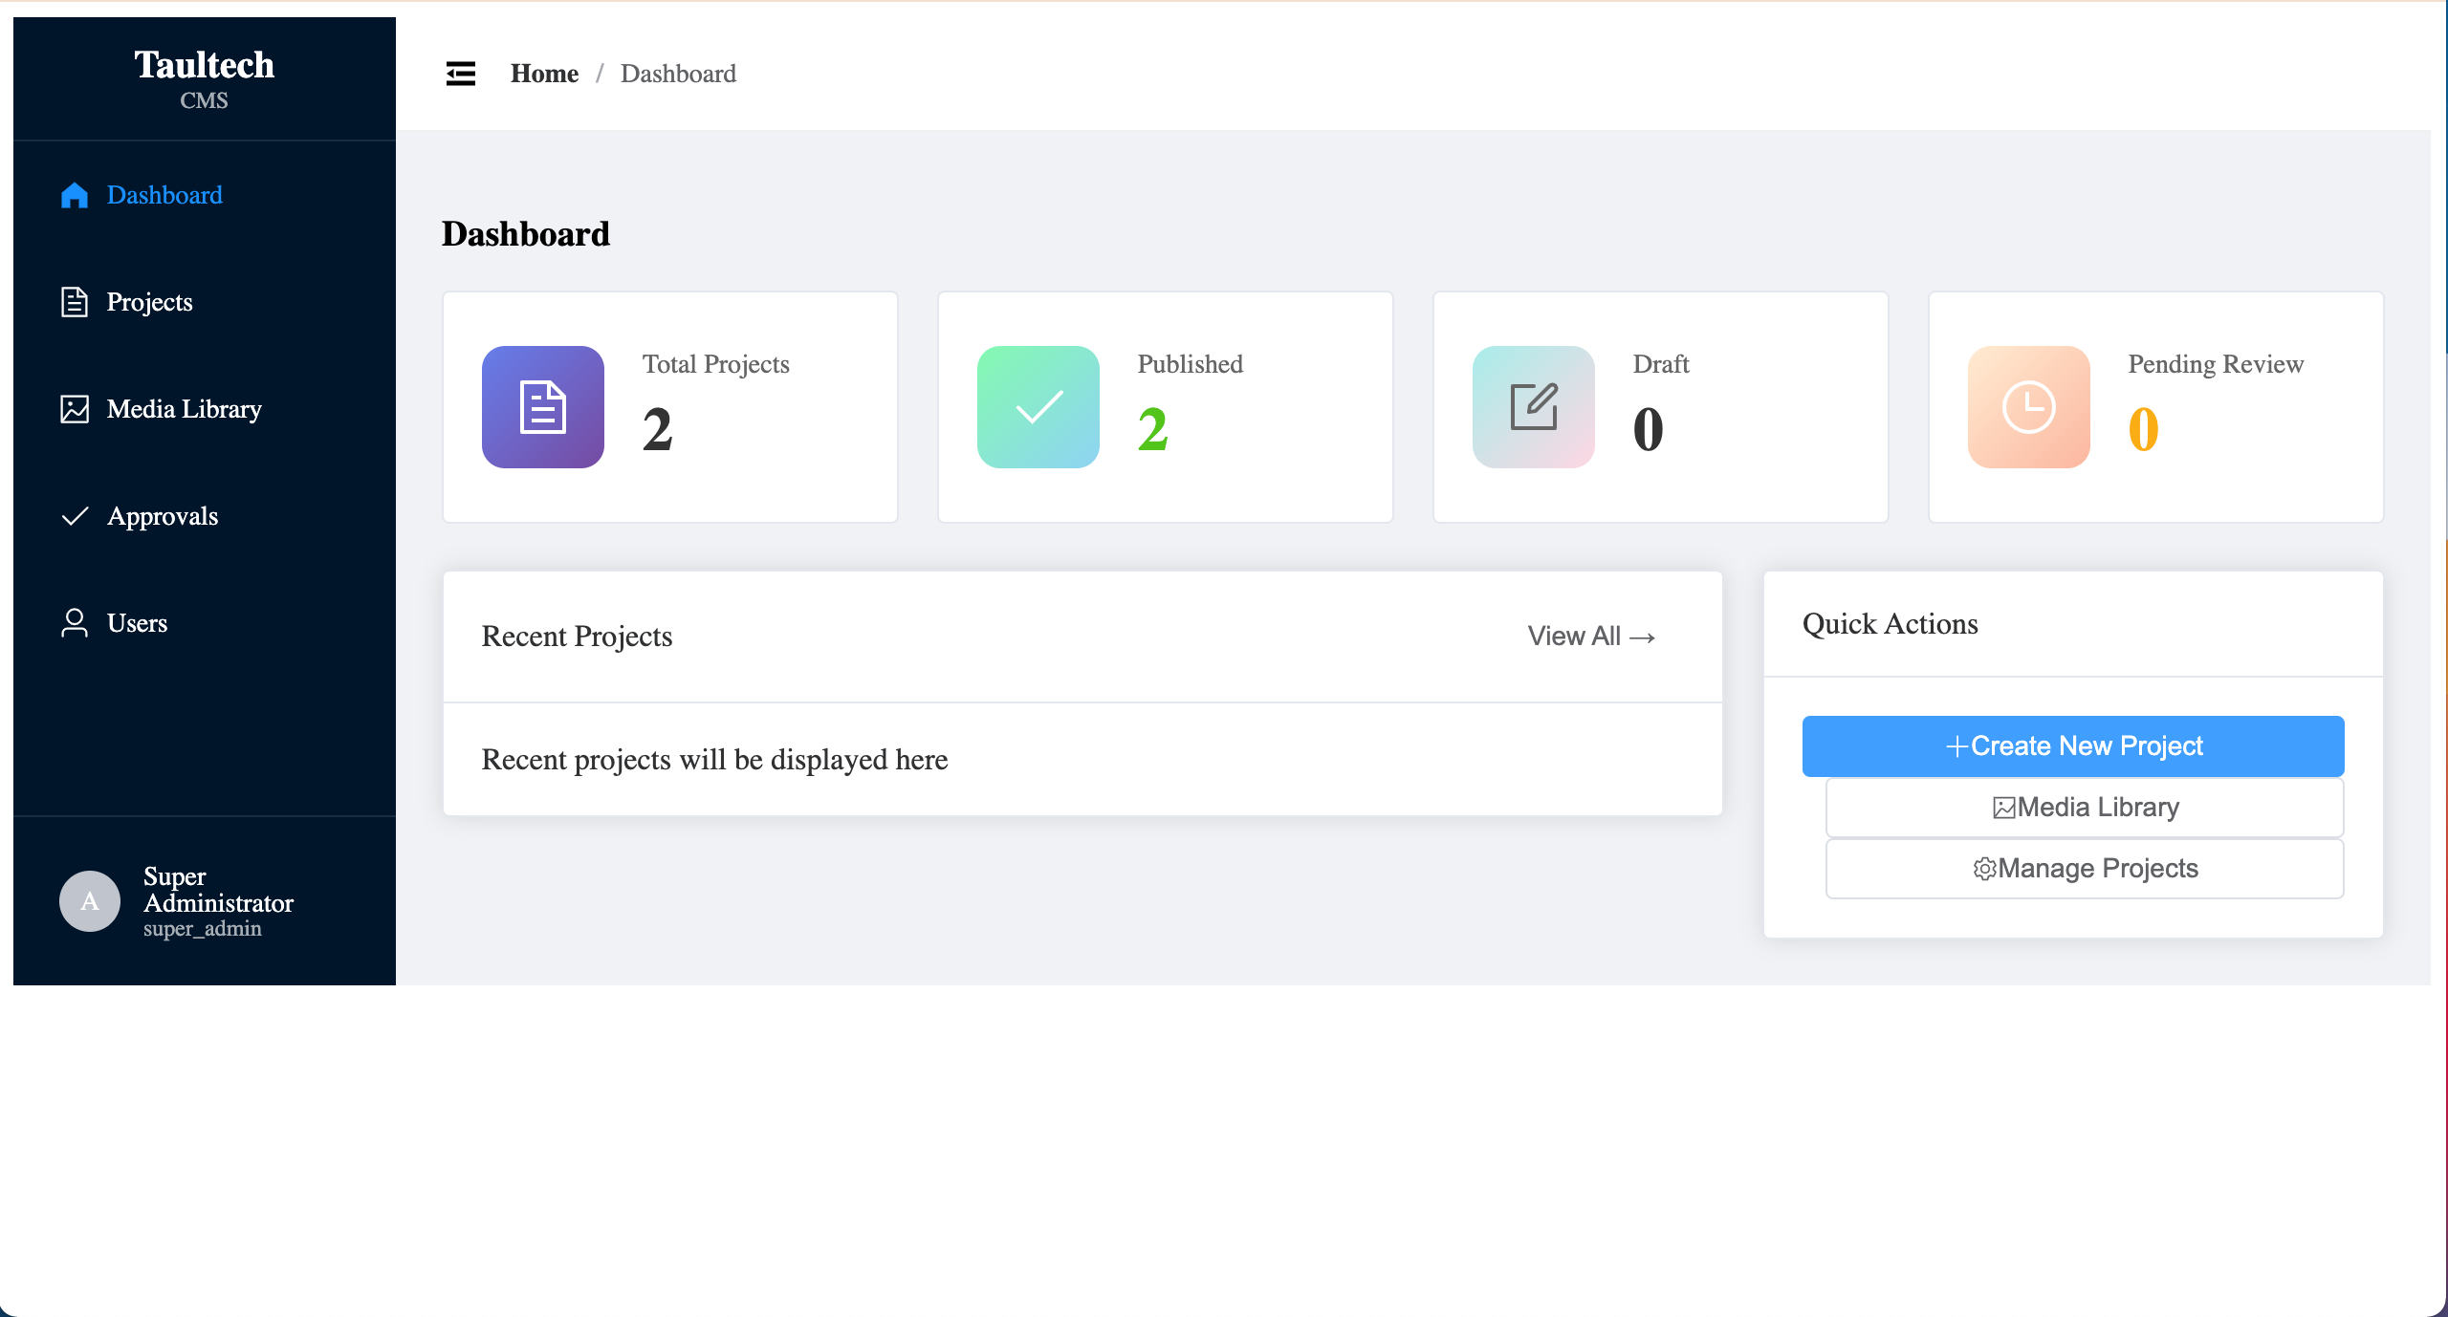Click the Approvals checkmark icon in sidebar
Viewport: 2448px width, 1317px height.
[75, 516]
